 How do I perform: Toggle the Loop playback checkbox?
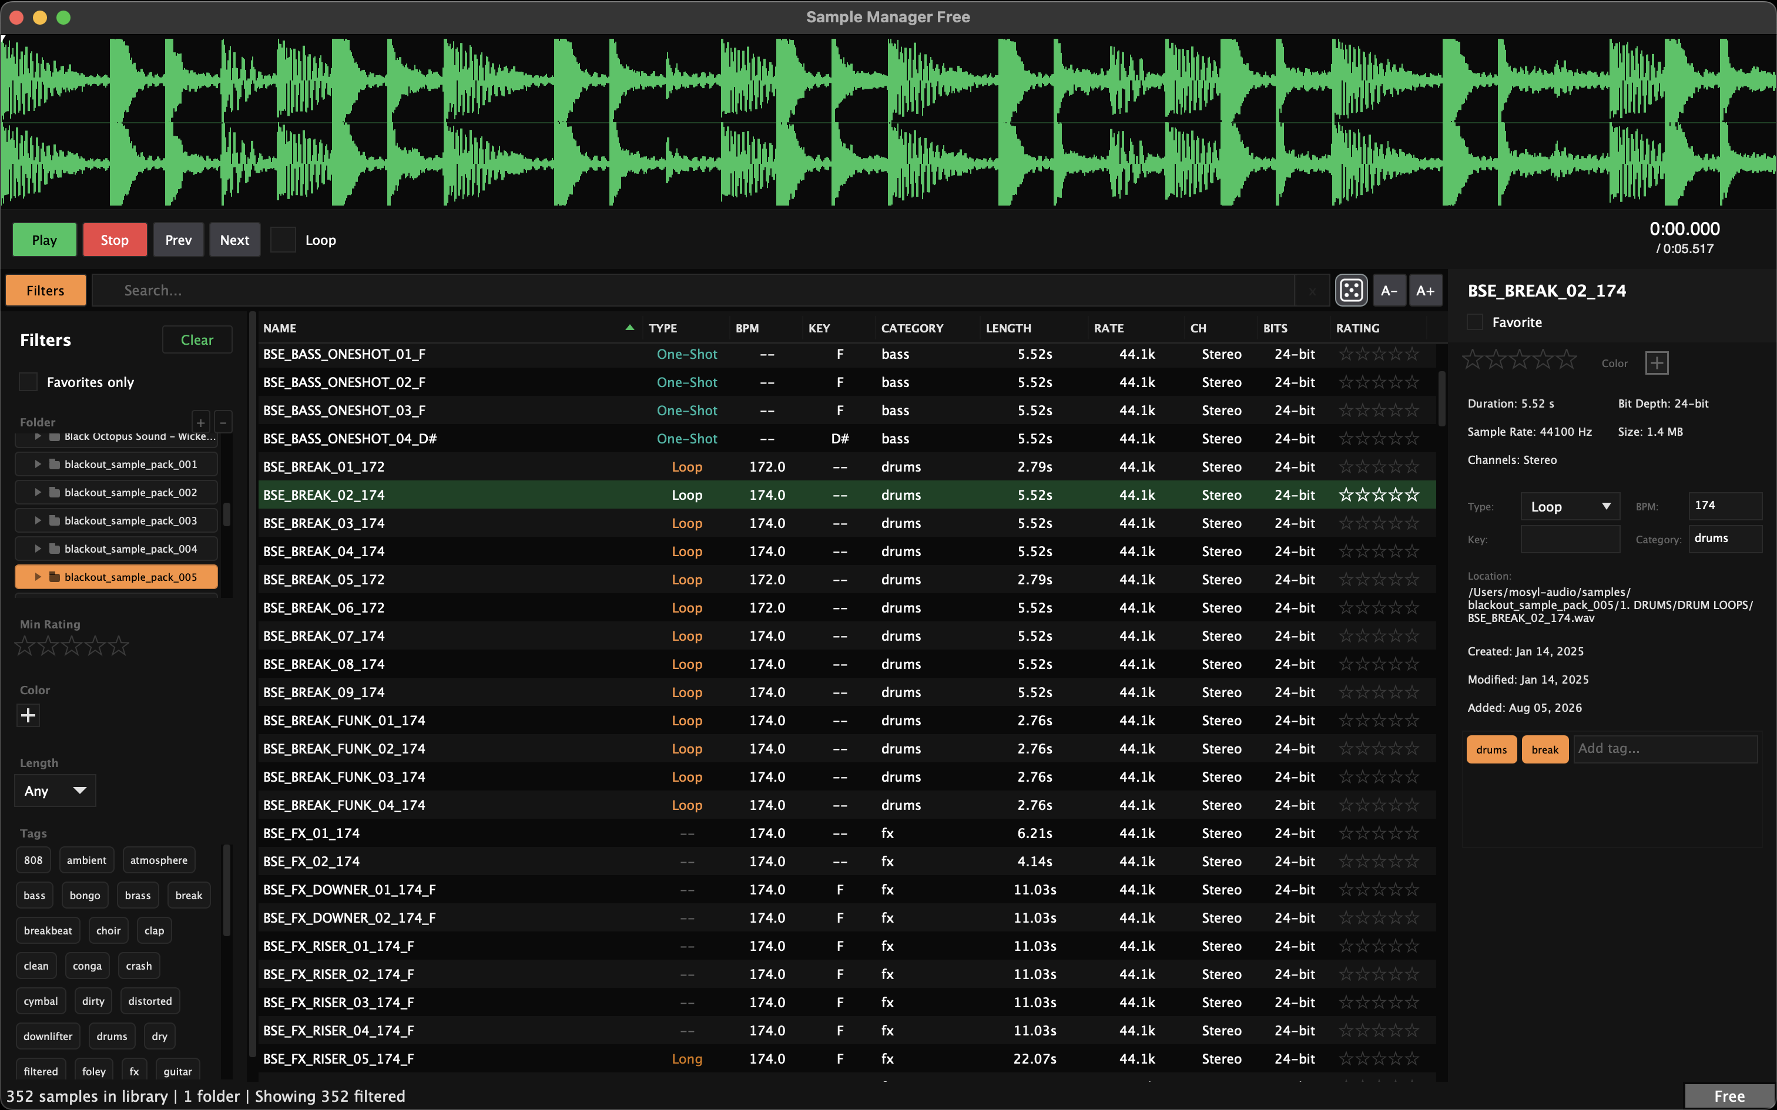pos(283,240)
